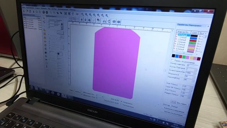This screenshot has height=128, width=227.
Task: Click the leftmost magnifier zoom icon
Action: pyautogui.click(x=82, y=14)
